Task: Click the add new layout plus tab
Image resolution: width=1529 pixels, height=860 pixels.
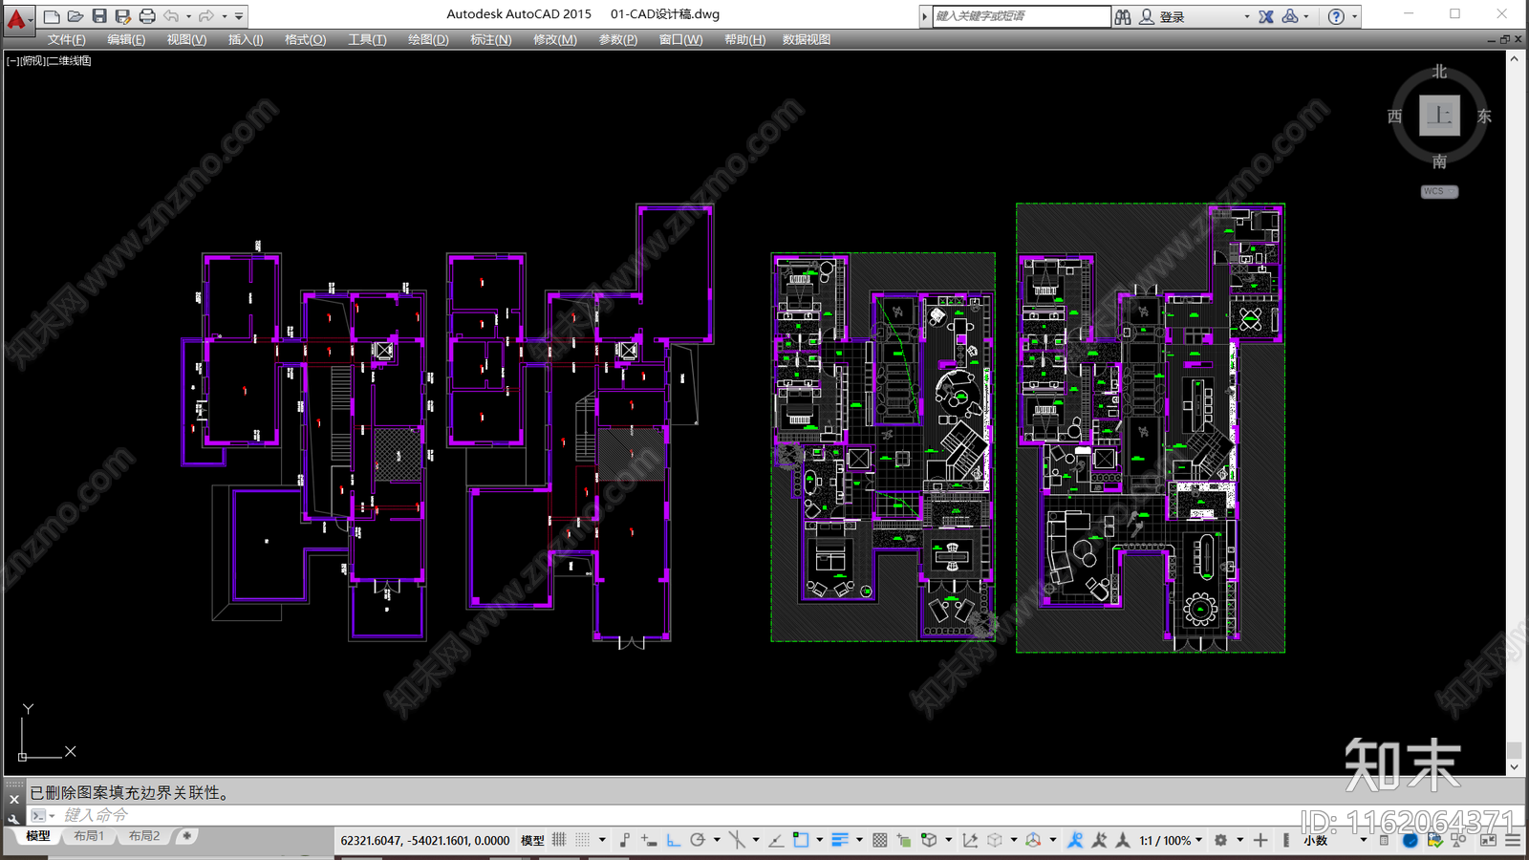Action: 186,836
